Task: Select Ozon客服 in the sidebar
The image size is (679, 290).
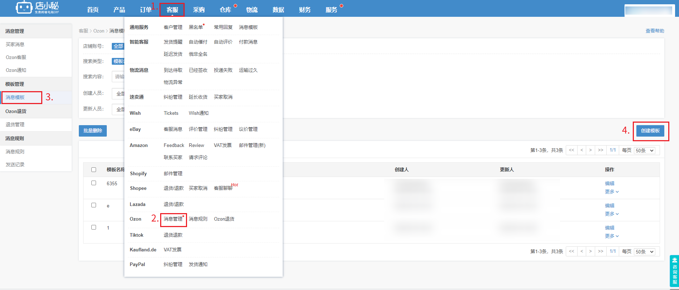Action: click(x=16, y=57)
